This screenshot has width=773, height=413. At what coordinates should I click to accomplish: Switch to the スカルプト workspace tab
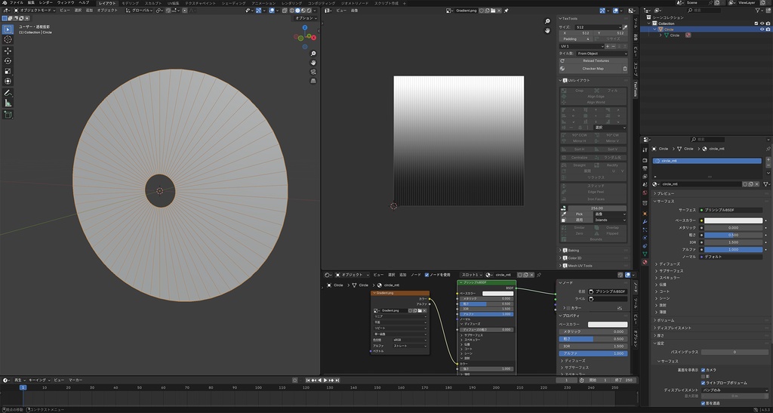[152, 3]
